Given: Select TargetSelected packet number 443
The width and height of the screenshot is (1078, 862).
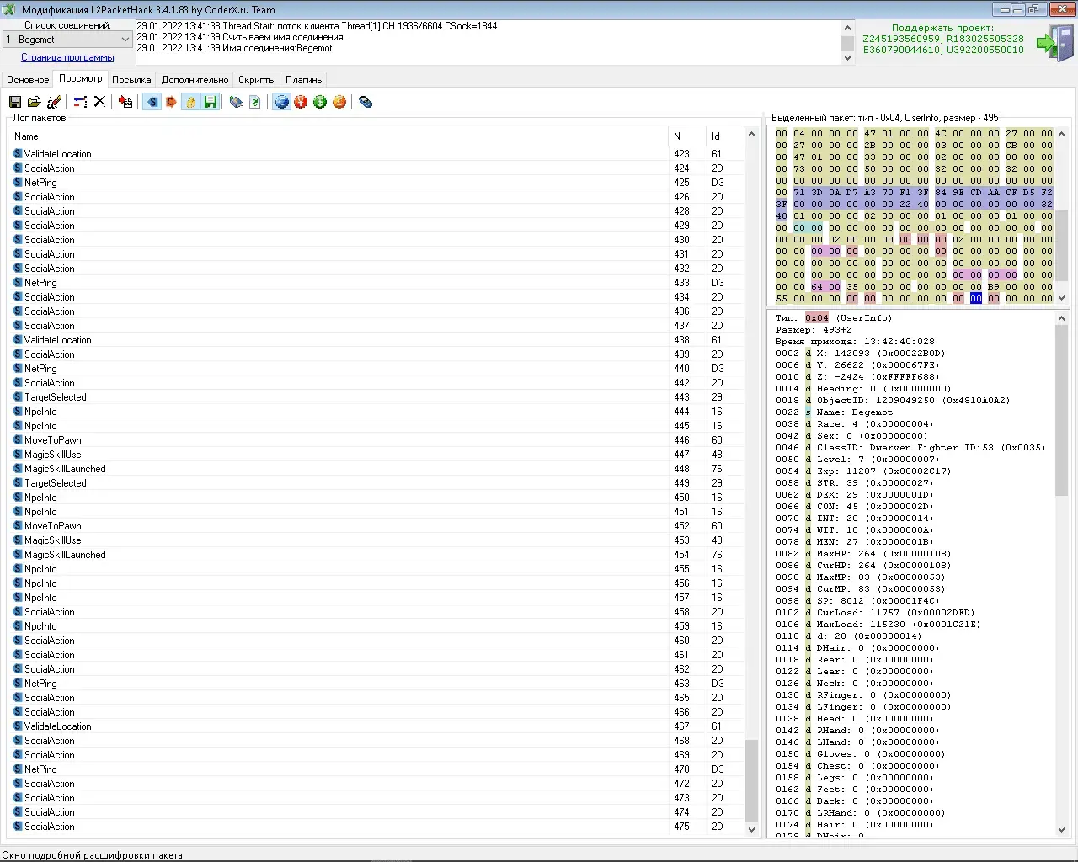Looking at the screenshot, I should [x=377, y=397].
